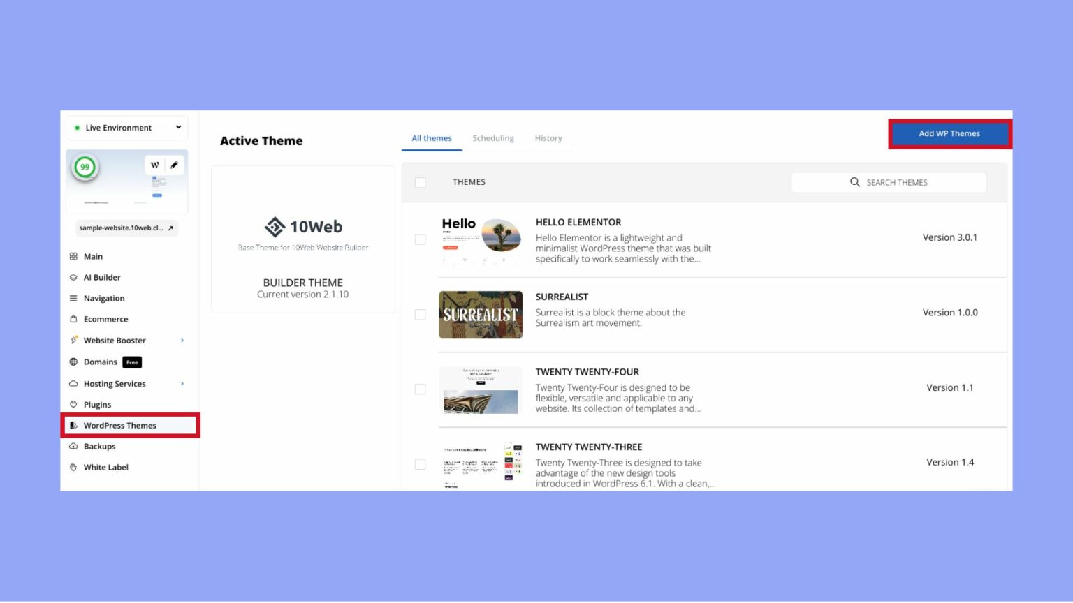This screenshot has width=1073, height=603.
Task: Click the W WordPress icon on the site thumbnail
Action: click(x=155, y=165)
